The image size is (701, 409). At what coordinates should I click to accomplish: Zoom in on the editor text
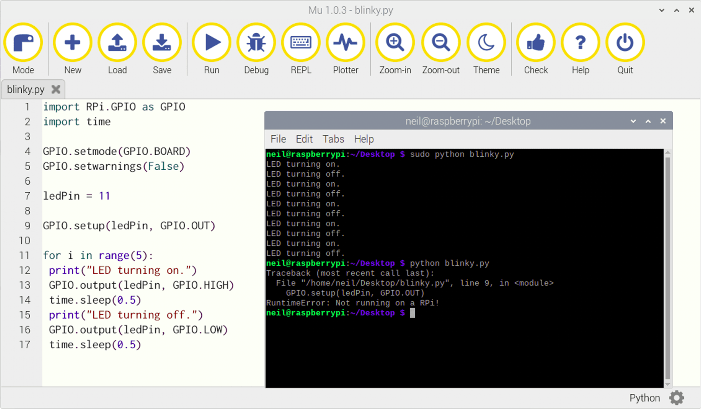coord(395,43)
